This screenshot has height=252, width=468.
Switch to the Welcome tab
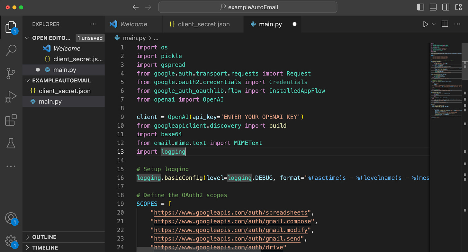[134, 24]
